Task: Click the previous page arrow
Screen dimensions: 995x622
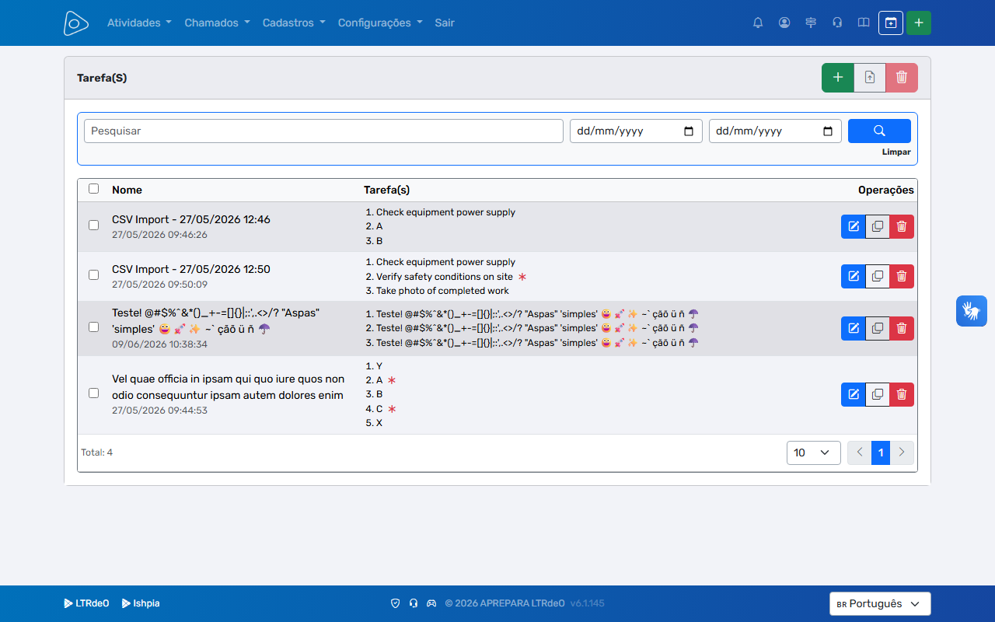Action: click(x=860, y=453)
